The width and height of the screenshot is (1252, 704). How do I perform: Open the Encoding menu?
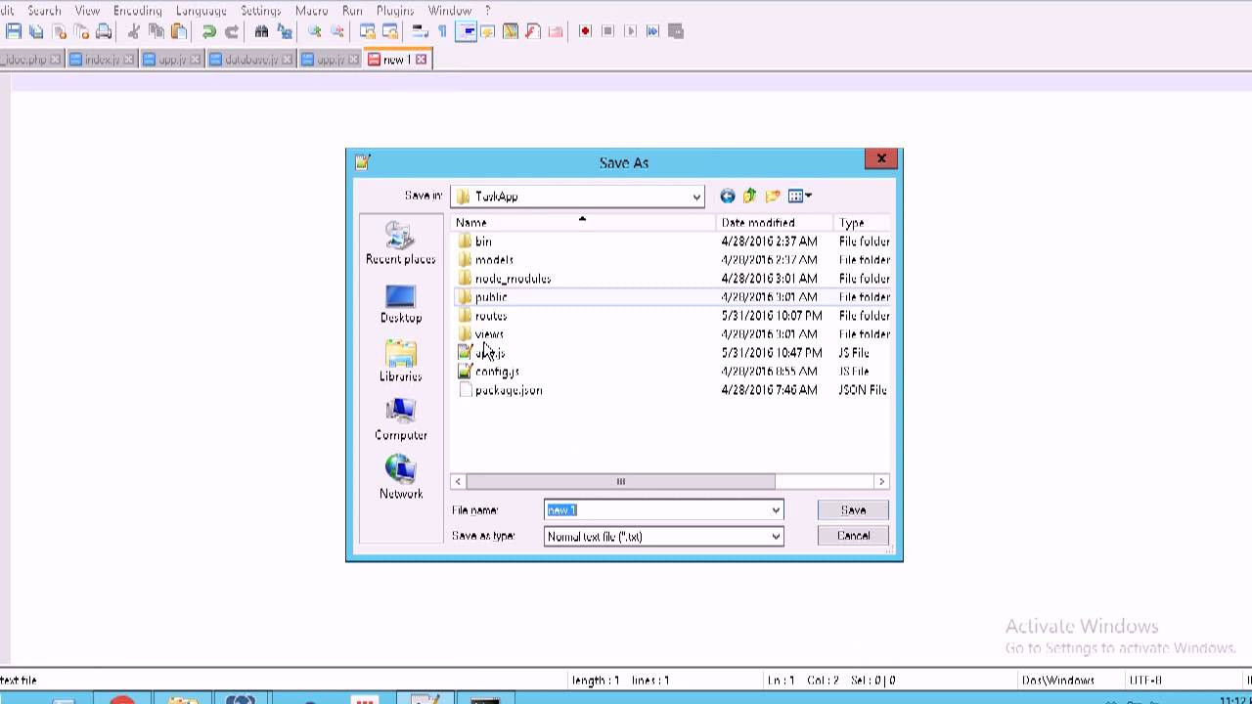pyautogui.click(x=137, y=10)
